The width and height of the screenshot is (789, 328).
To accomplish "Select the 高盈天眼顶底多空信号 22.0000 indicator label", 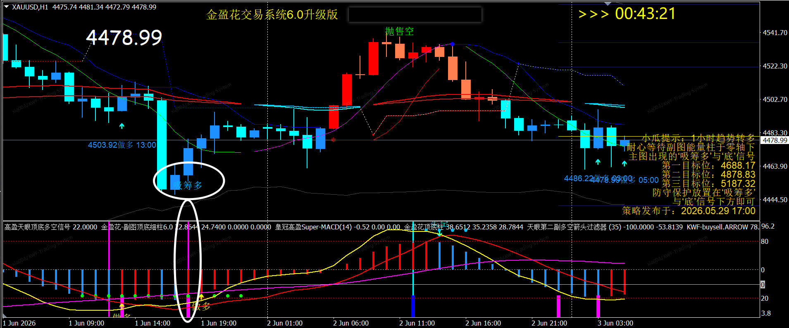I will tap(51, 227).
